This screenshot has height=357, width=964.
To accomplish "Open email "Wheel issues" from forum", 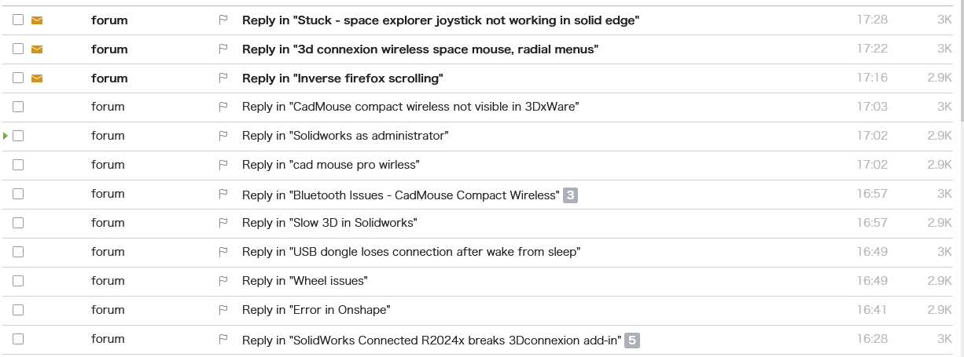I will tap(305, 281).
